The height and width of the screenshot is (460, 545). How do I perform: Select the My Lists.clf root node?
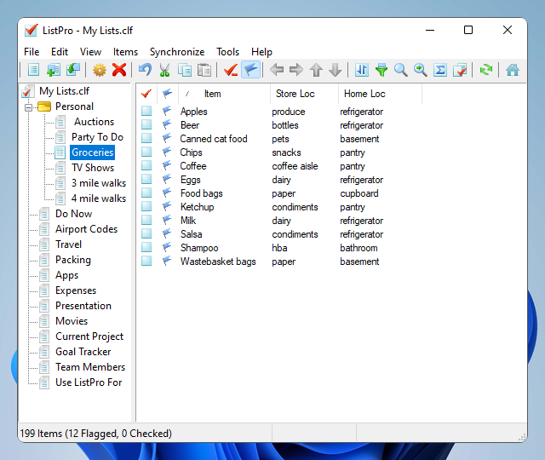pyautogui.click(x=65, y=91)
